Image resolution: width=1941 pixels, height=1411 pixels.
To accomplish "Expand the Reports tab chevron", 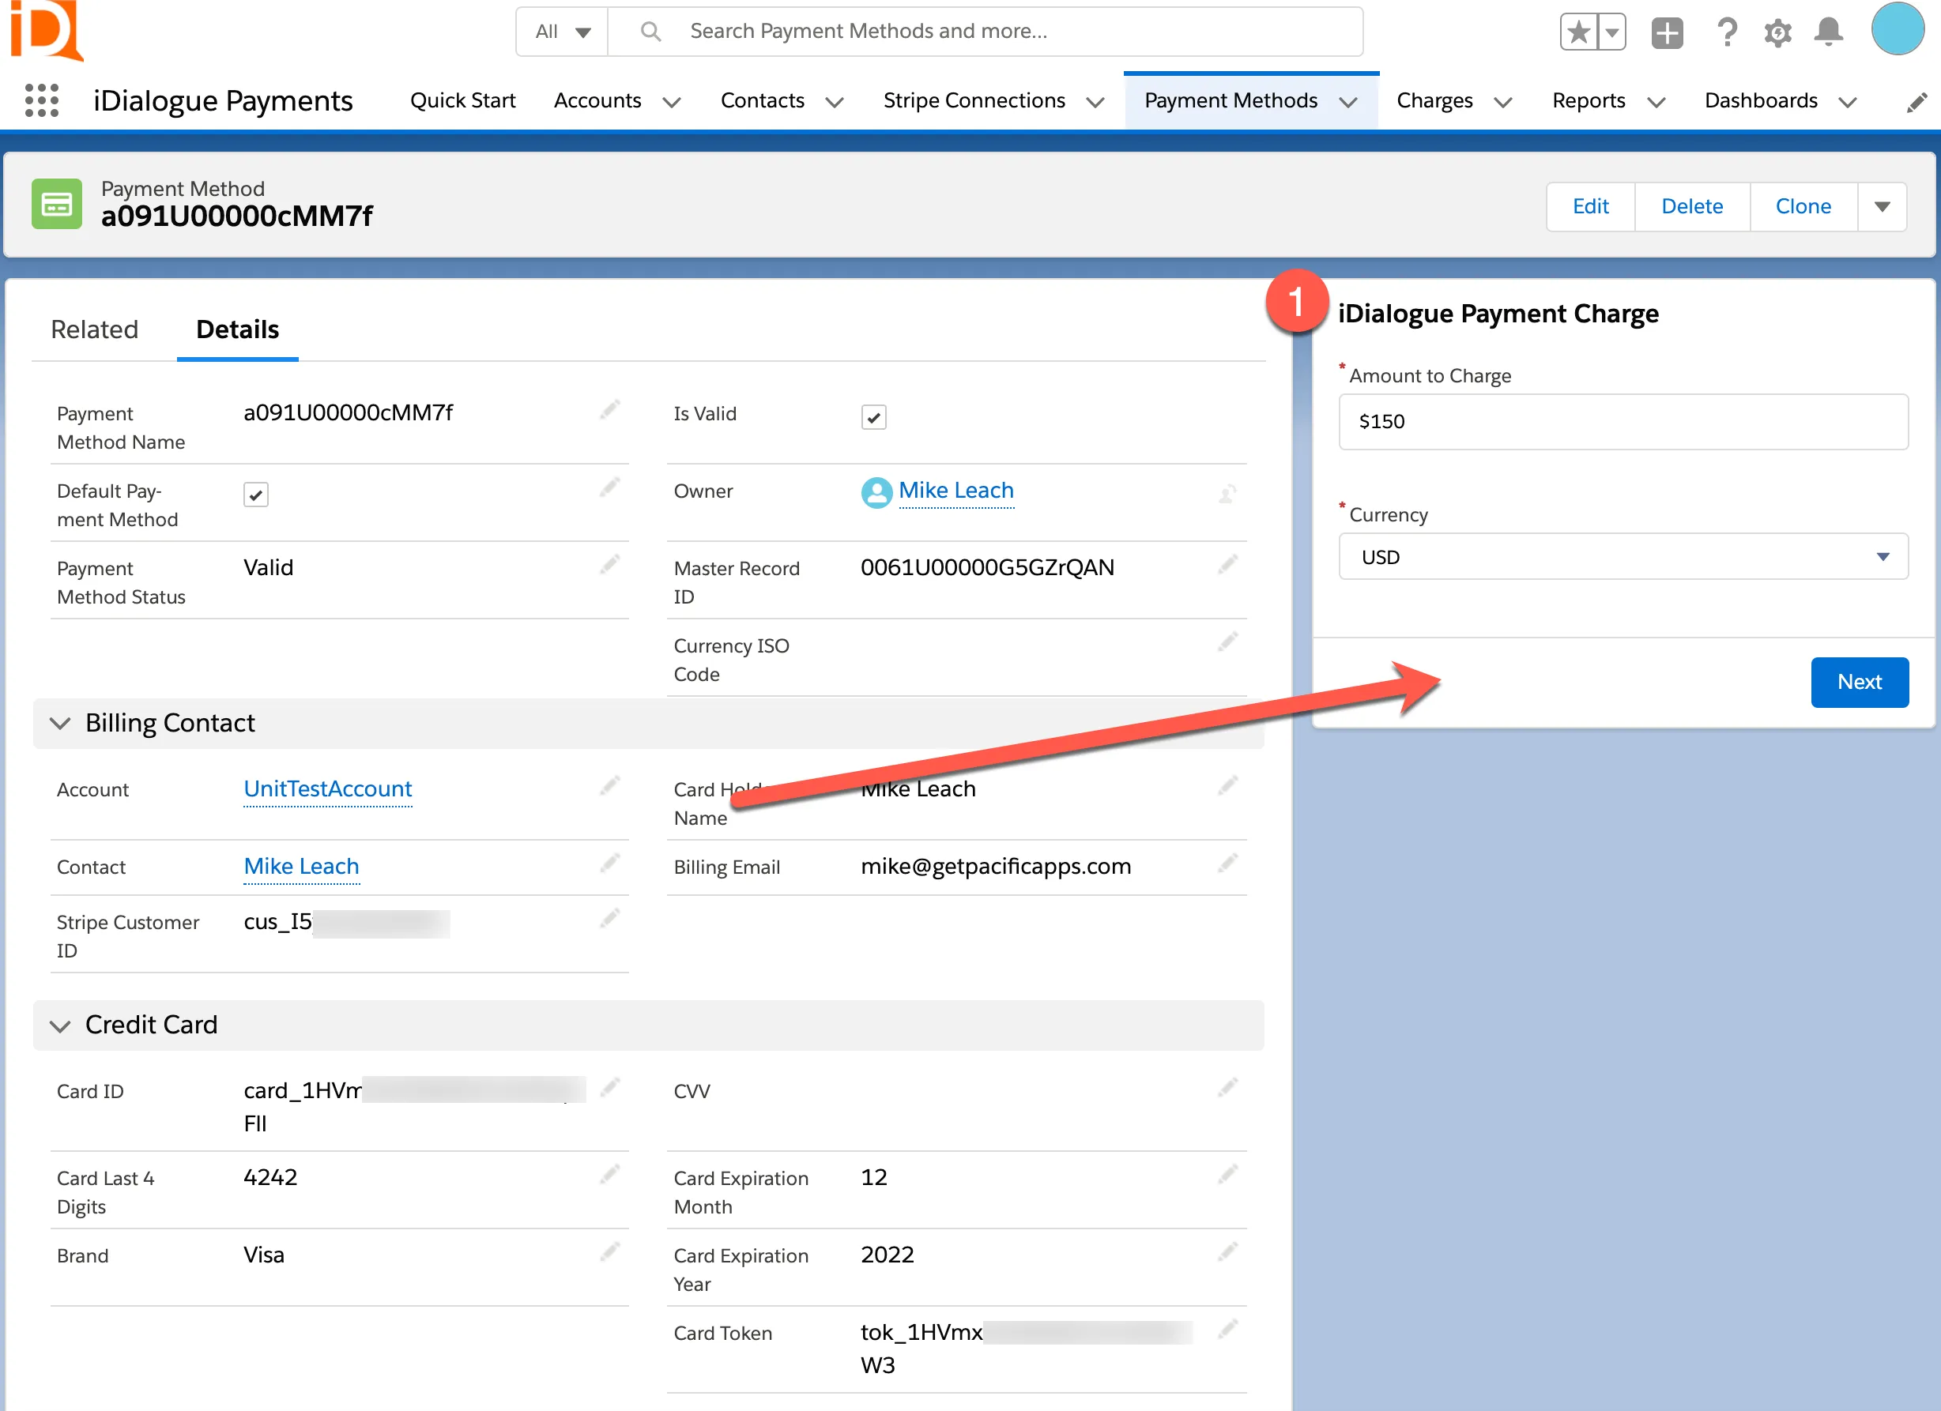I will click(1656, 103).
